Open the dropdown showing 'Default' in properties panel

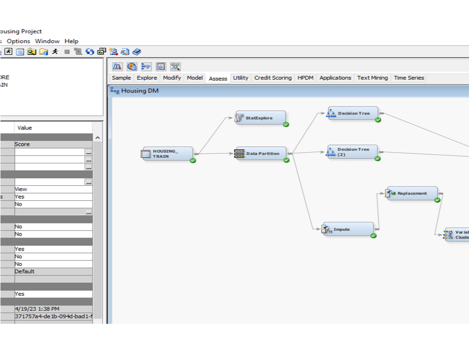[x=52, y=271]
